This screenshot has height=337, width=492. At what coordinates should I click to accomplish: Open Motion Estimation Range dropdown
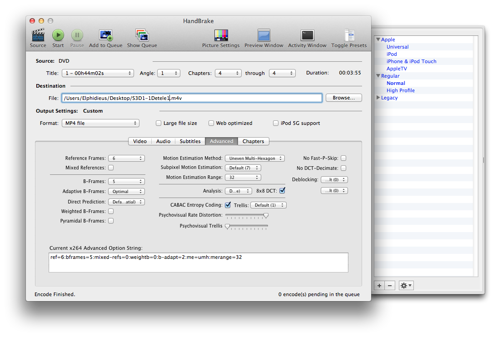[x=243, y=177]
